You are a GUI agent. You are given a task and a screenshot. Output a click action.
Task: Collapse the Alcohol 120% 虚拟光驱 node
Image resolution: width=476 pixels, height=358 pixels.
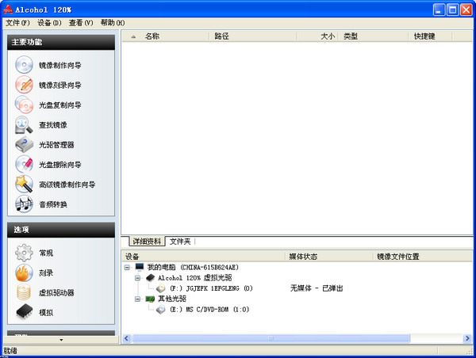click(x=138, y=278)
